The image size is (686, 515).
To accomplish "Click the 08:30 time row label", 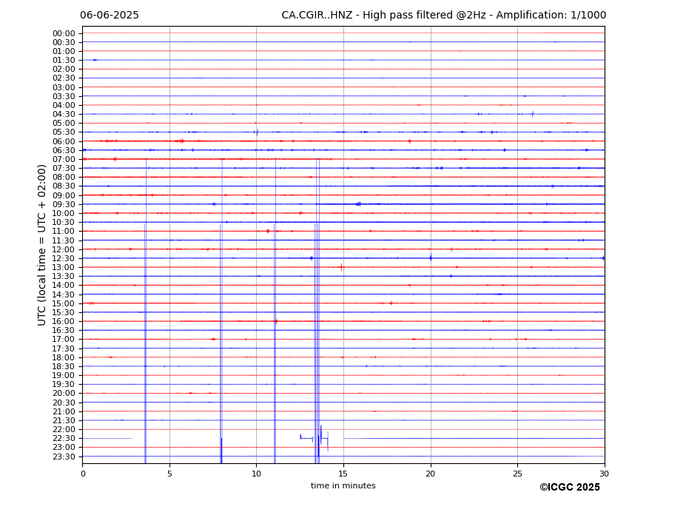I will point(64,186).
